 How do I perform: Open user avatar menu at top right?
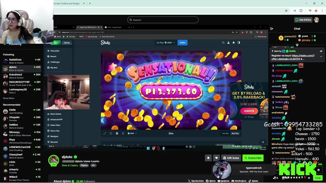tap(317, 20)
